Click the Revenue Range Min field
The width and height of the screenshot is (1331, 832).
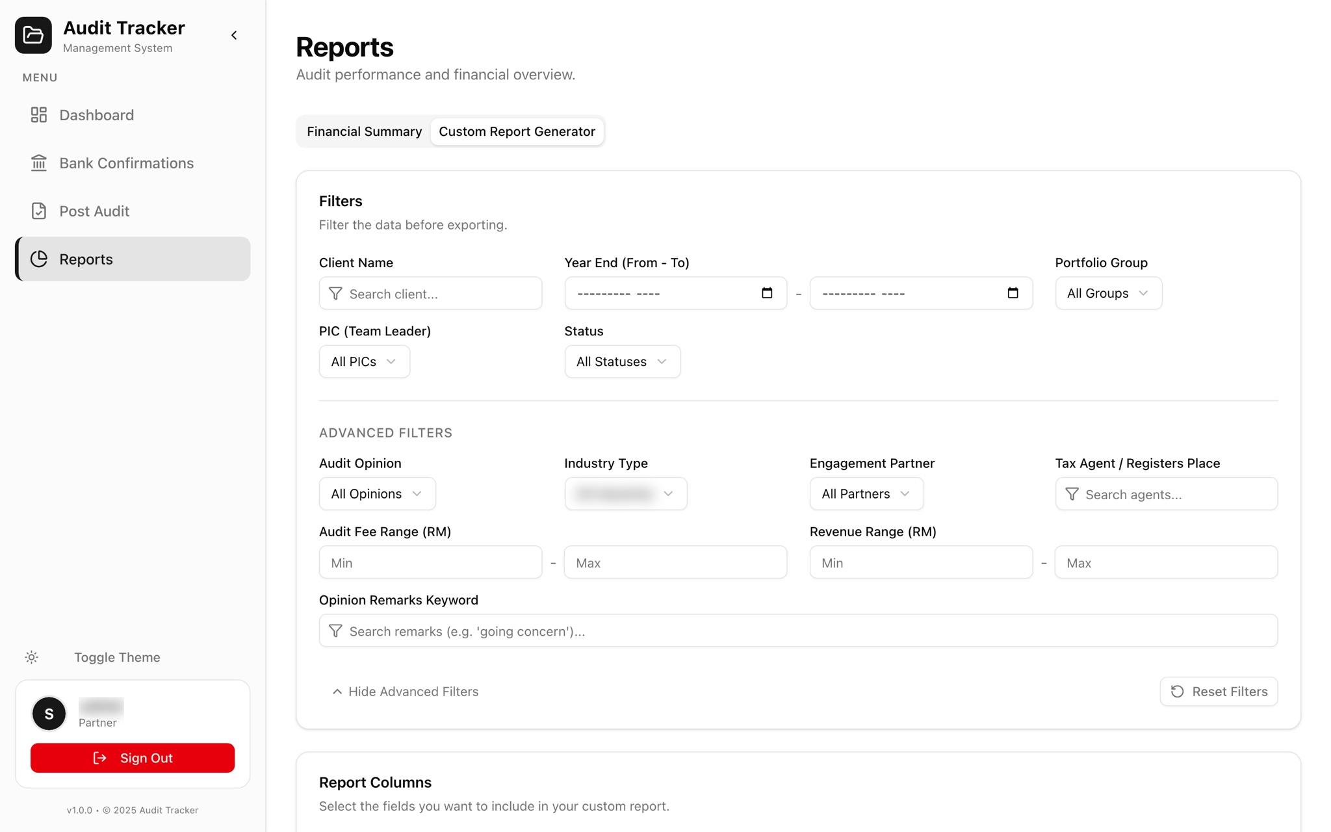(x=921, y=562)
